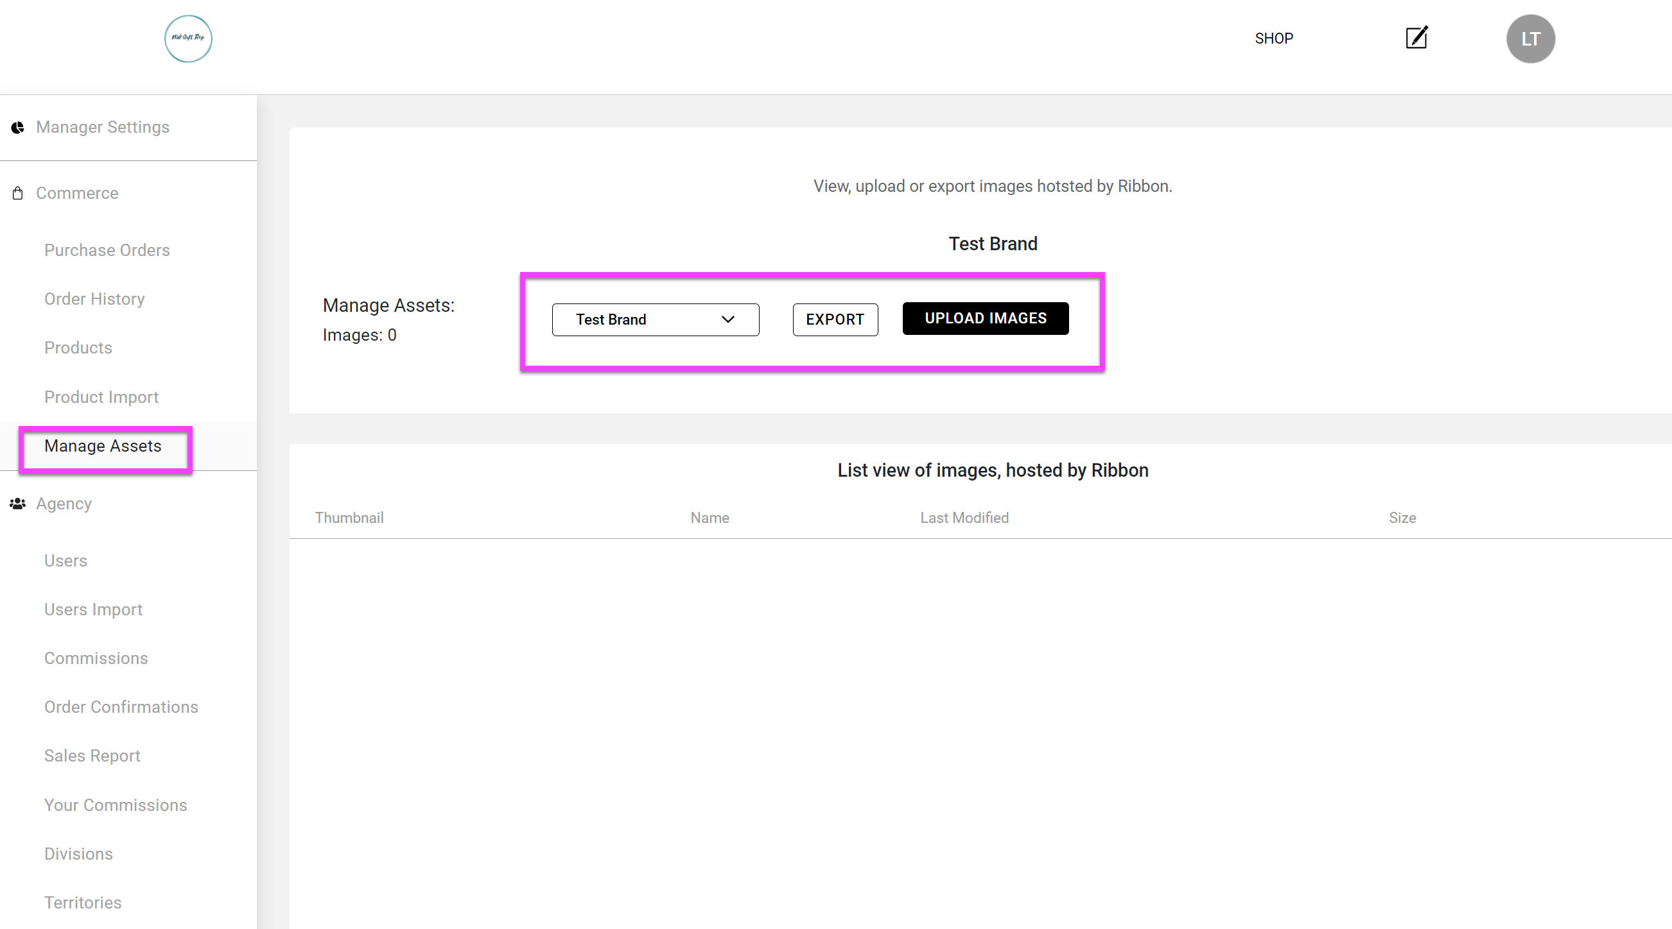Viewport: 1672px width, 929px height.
Task: Open the Test Brand brand selector
Action: click(654, 319)
